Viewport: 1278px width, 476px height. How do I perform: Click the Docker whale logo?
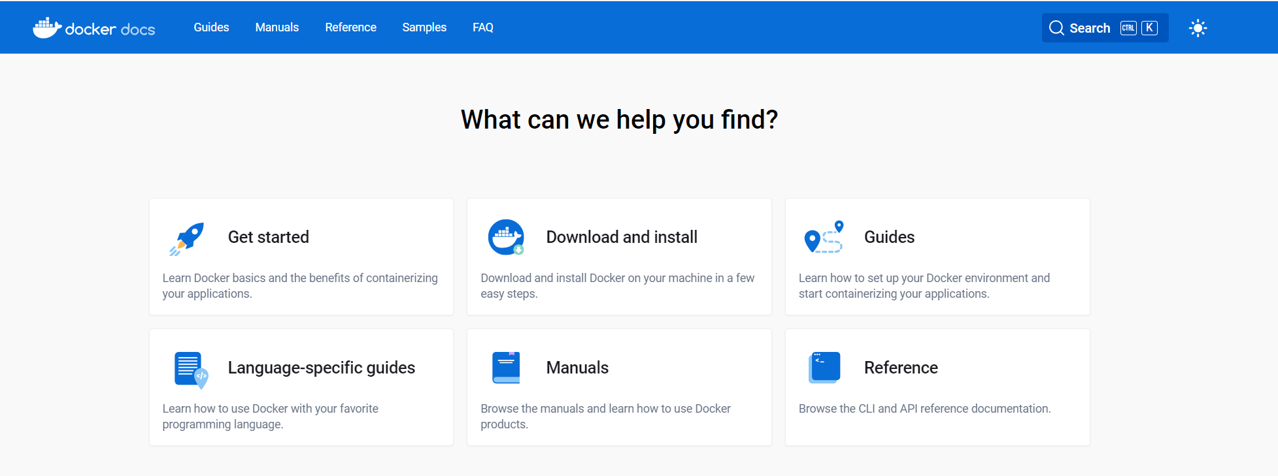pos(47,28)
